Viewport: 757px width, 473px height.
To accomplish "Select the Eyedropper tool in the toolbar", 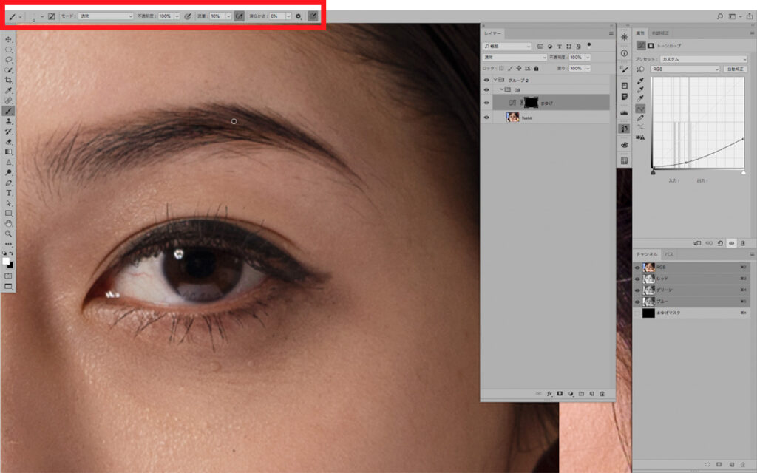I will [x=9, y=90].
